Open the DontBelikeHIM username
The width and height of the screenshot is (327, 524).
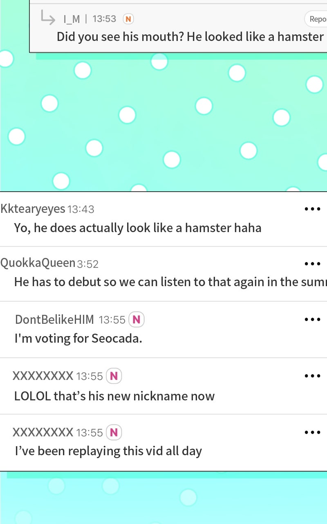click(54, 319)
